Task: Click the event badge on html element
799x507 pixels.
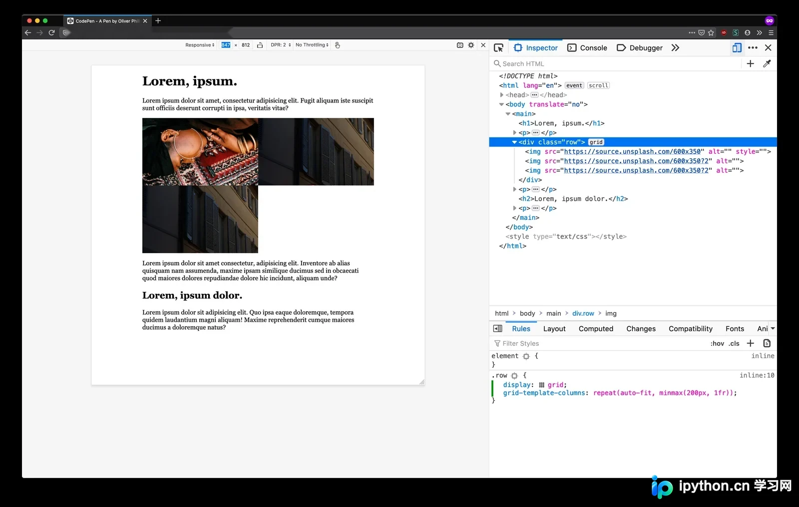Action: pos(574,85)
